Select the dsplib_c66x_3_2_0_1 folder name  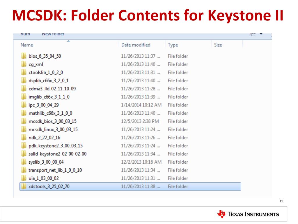[x=49, y=81]
